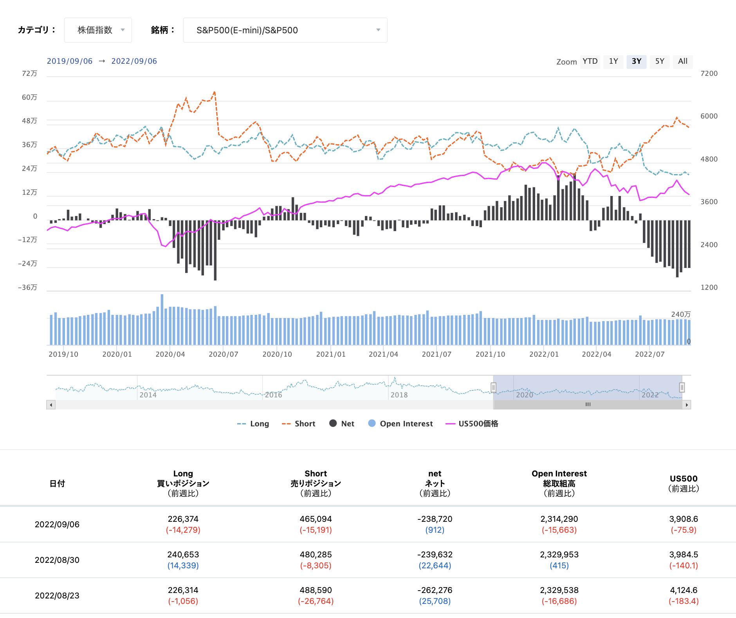
Task: Click the navigator scrollbar thumb
Action: tap(588, 404)
